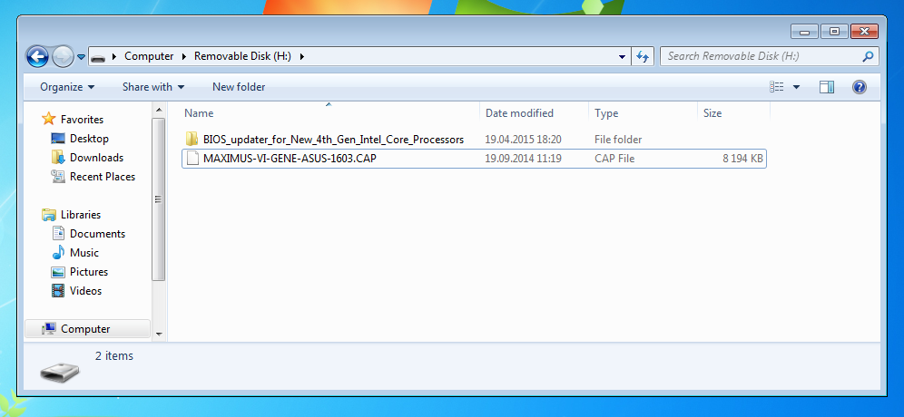
Task: Click the MAXIMUS-VI-GENE CAP file icon
Action: (192, 159)
